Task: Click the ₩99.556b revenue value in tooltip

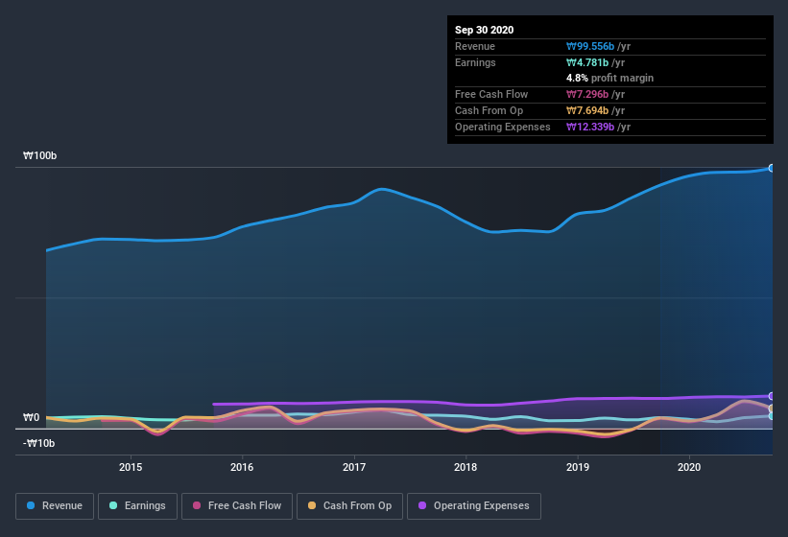Action: [599, 46]
